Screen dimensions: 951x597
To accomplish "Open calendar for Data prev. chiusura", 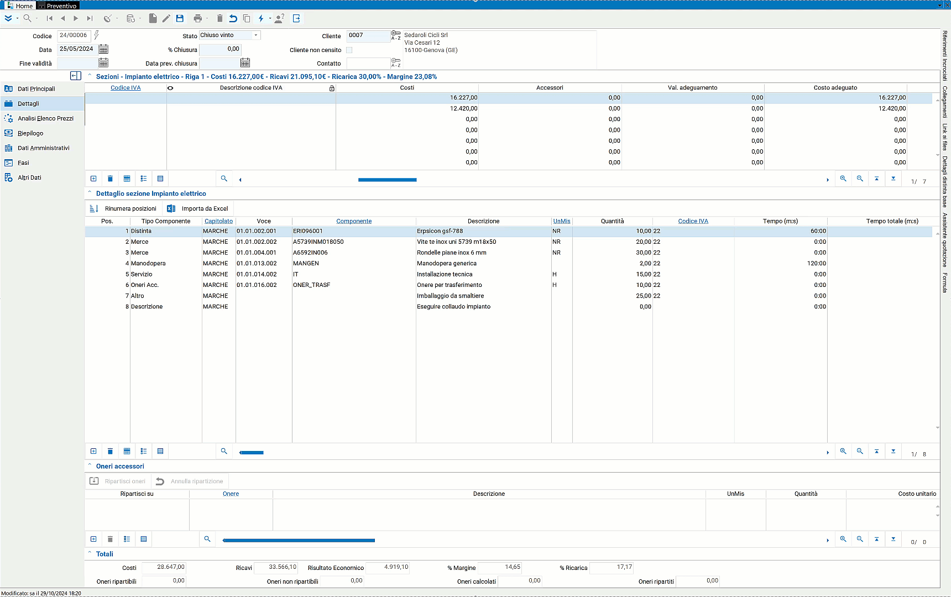I will (245, 63).
